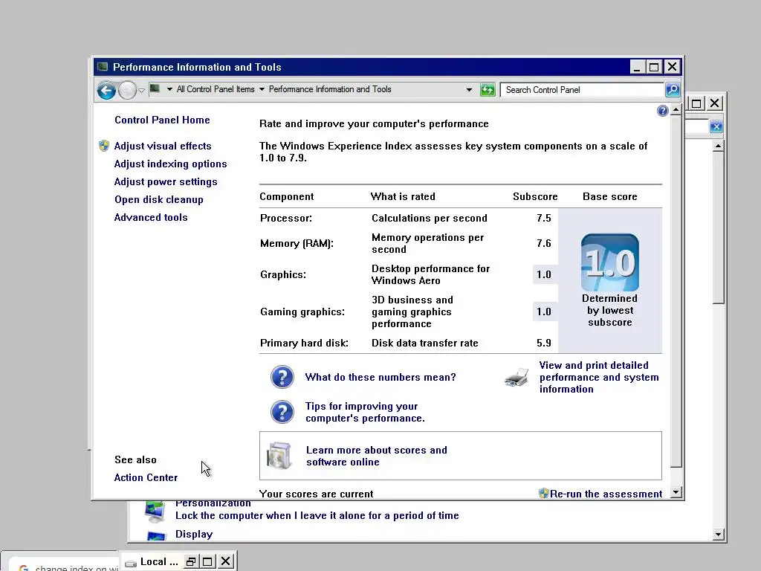Open Action Center under See also
Image resolution: width=761 pixels, height=571 pixels.
(146, 478)
